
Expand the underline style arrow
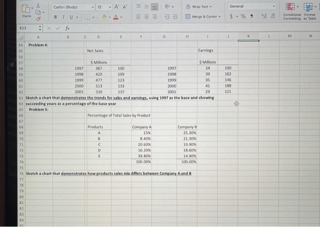(x=77, y=17)
